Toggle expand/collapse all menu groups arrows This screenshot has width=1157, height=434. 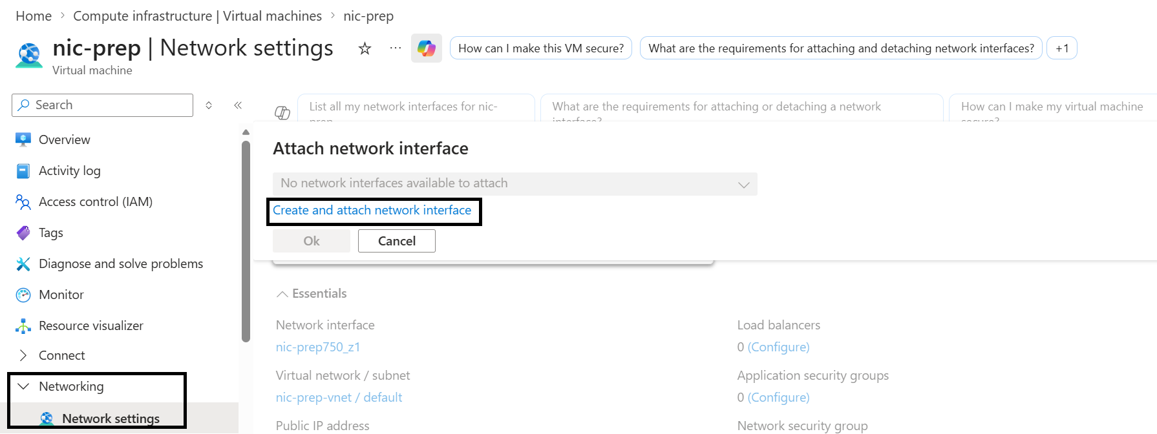tap(209, 105)
